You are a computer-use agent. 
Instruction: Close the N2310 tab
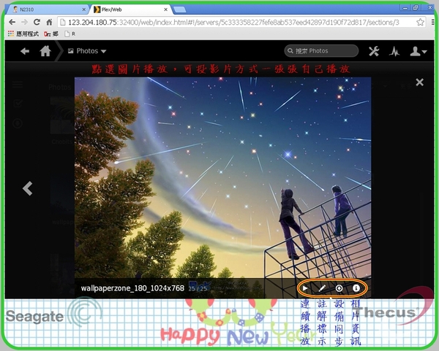pos(83,9)
